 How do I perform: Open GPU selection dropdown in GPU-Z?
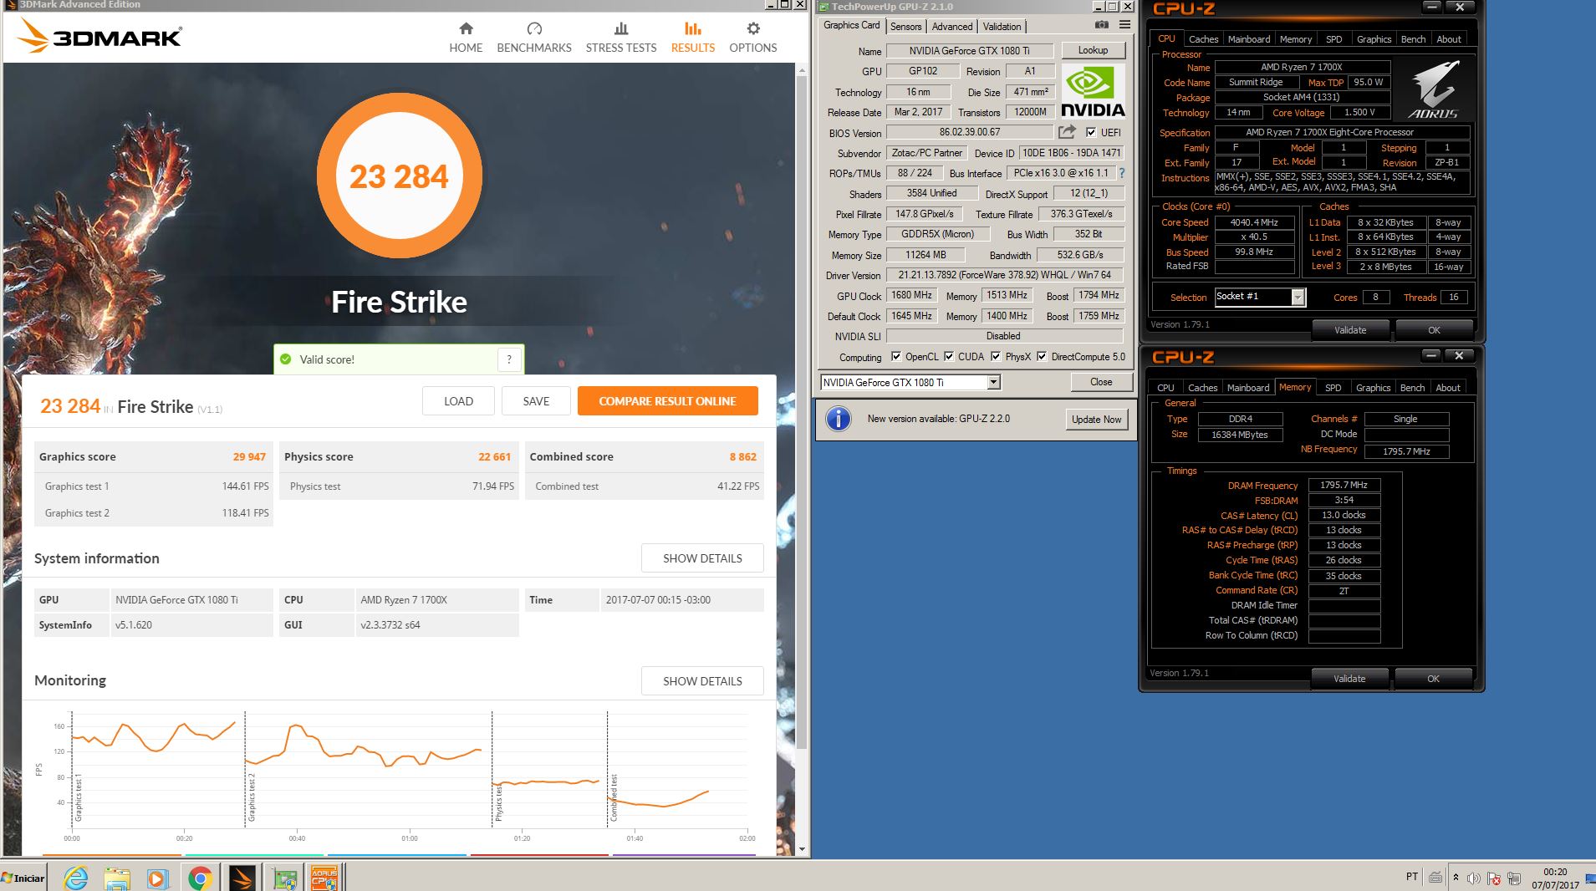(x=993, y=382)
